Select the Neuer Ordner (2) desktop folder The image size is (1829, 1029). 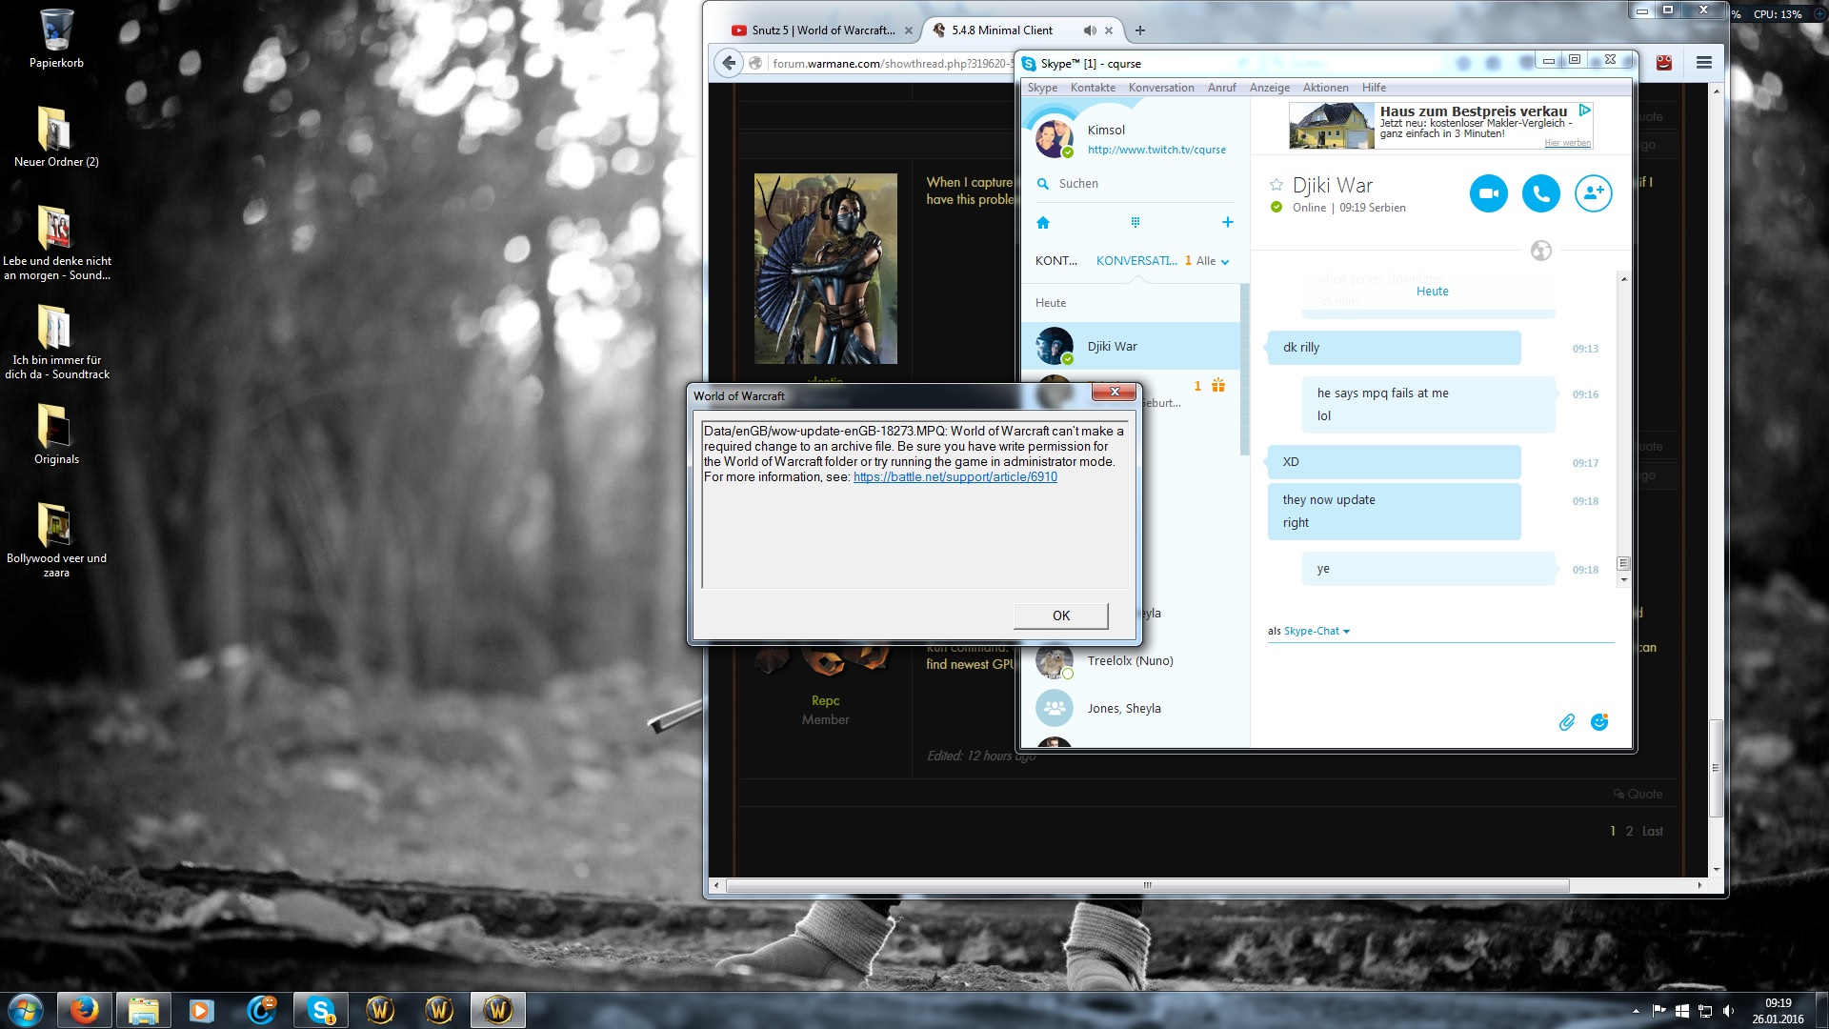(x=56, y=137)
